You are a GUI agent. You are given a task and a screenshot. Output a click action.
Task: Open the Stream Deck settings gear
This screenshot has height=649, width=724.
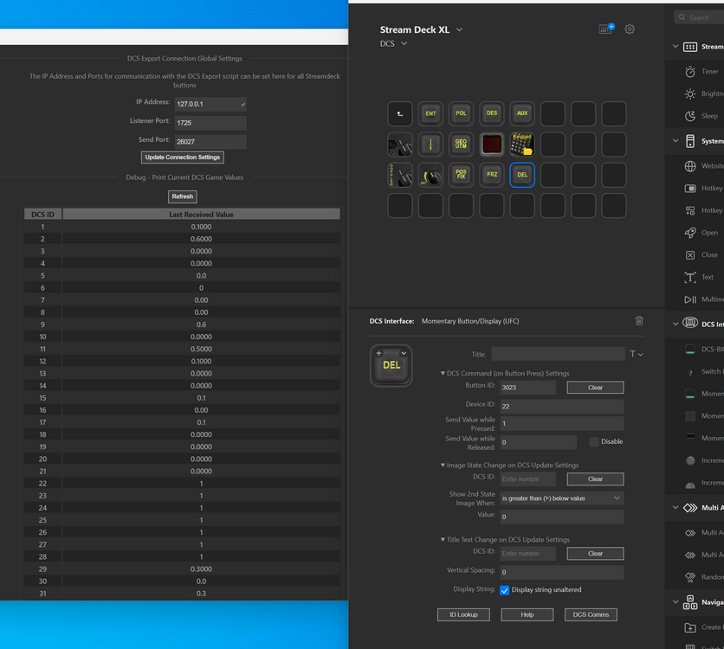coord(630,29)
